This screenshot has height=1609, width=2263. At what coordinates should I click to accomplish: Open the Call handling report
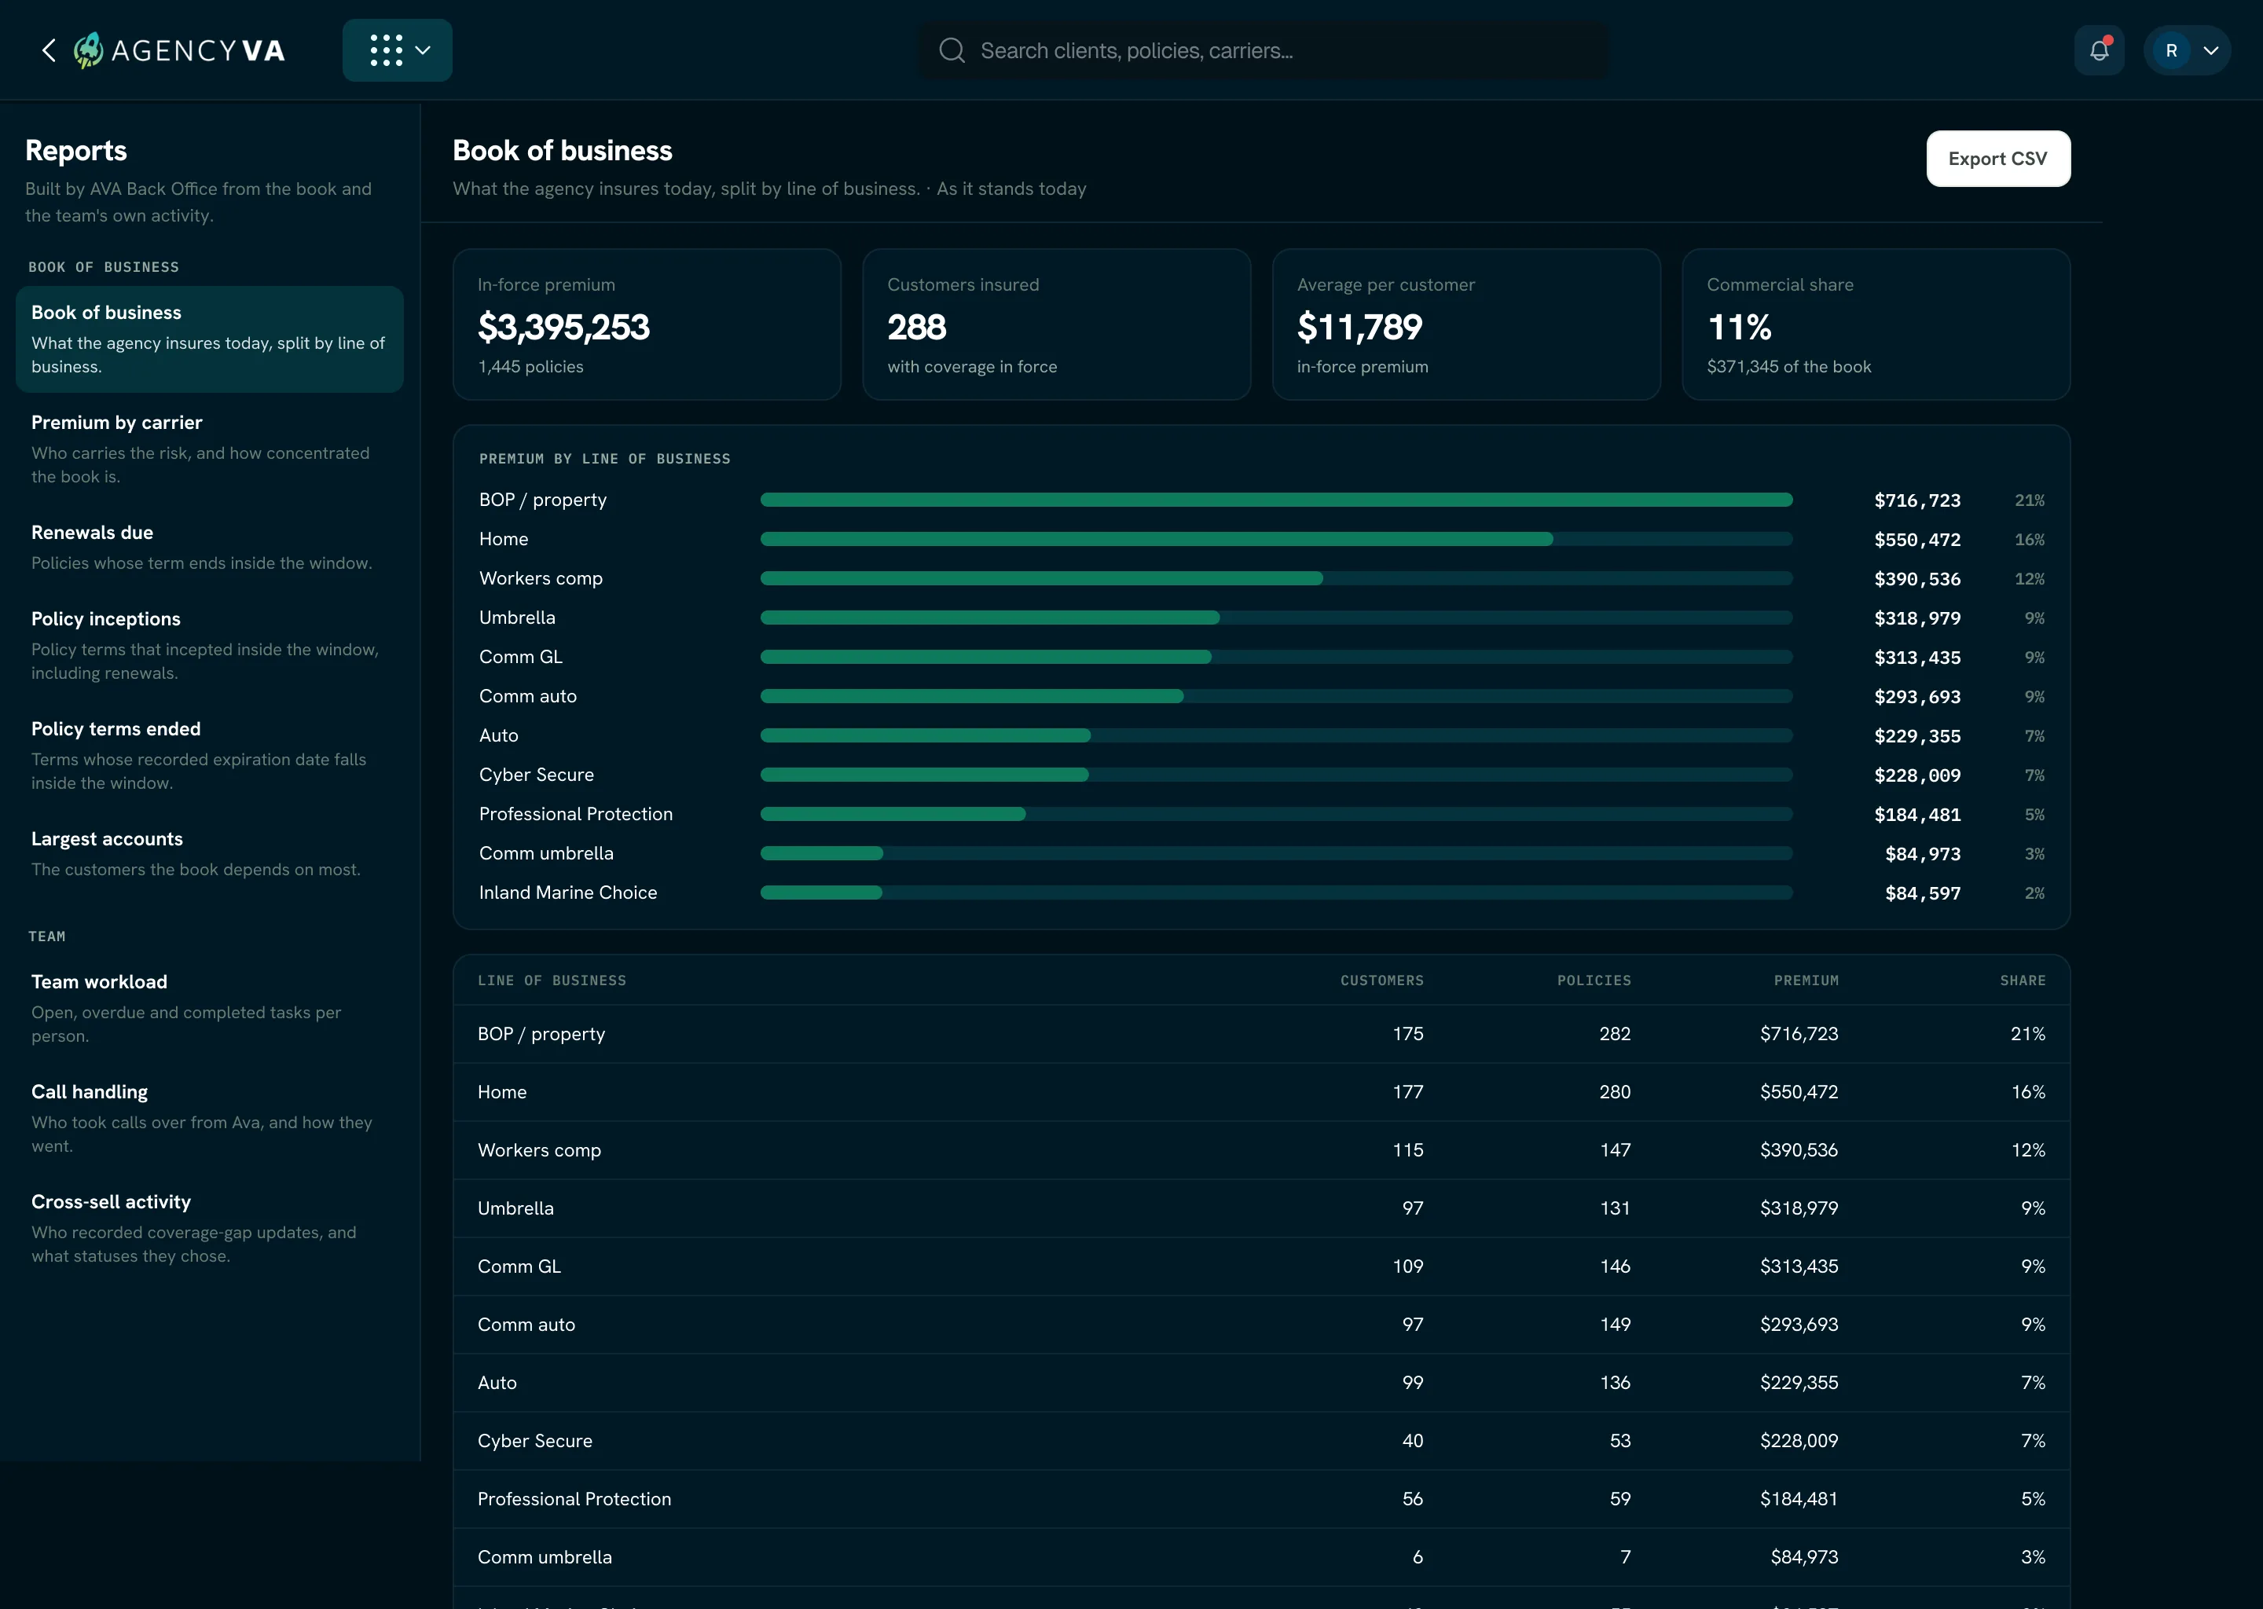click(x=210, y=1118)
